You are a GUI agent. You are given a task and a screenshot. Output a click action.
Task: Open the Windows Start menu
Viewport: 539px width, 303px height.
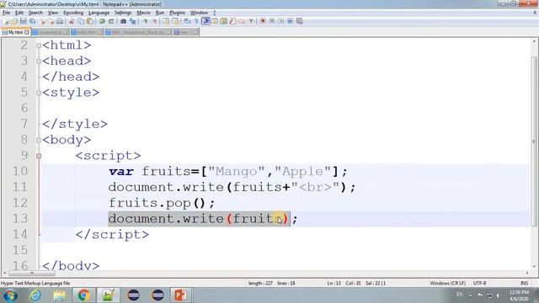pyautogui.click(x=11, y=295)
